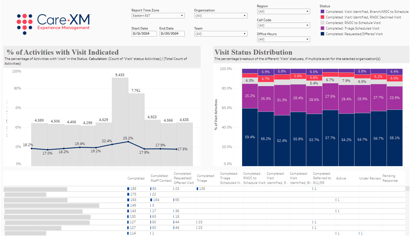
Task: Expand the Region filter dropdown
Action: [283, 12]
